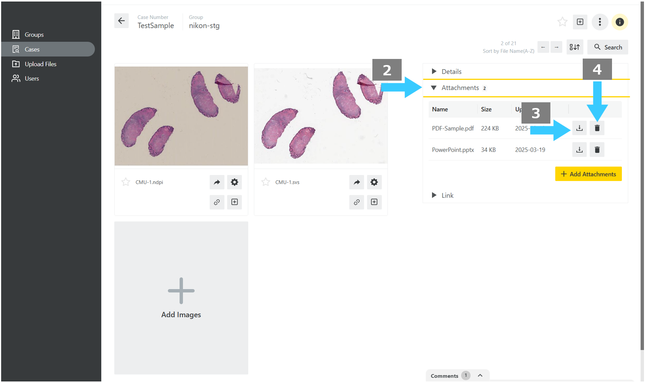Viewport: 647px width, 383px height.
Task: Click the 2025-03-19 upload date
Action: tap(530, 150)
